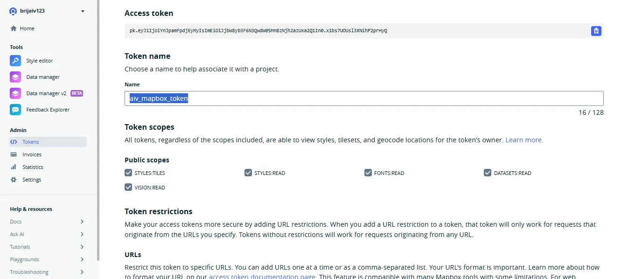
Task: Click the Home icon in sidebar
Action: (x=14, y=28)
